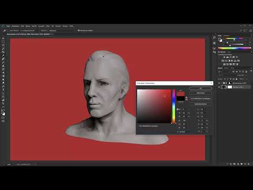Click the create new layer icon
Image resolution: width=253 pixels, height=190 pixels.
tap(245, 164)
